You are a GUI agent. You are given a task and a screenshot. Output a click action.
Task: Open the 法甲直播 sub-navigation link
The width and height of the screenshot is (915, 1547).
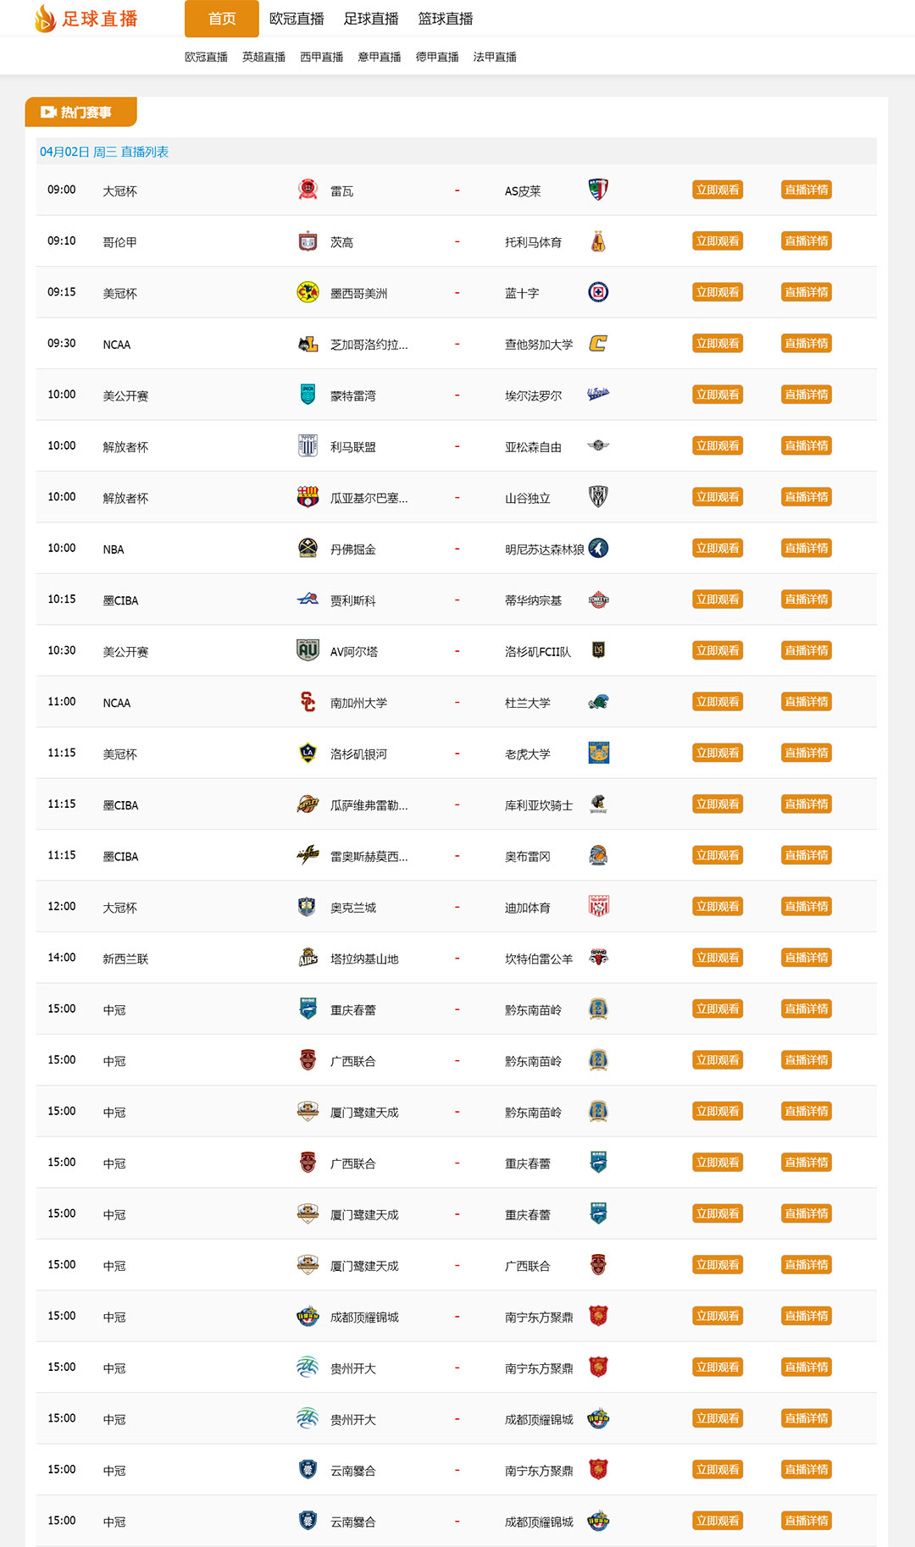(x=495, y=57)
